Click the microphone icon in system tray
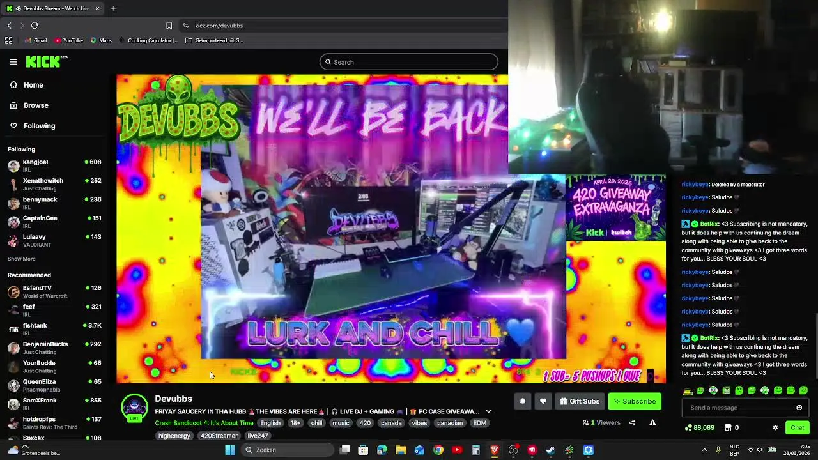 pos(718,450)
